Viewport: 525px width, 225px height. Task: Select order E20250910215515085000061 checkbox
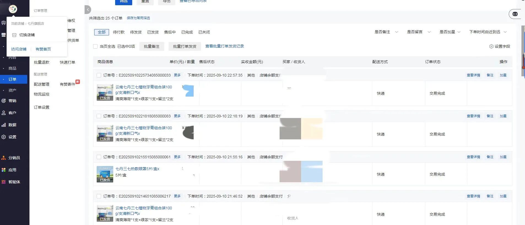tap(99, 157)
